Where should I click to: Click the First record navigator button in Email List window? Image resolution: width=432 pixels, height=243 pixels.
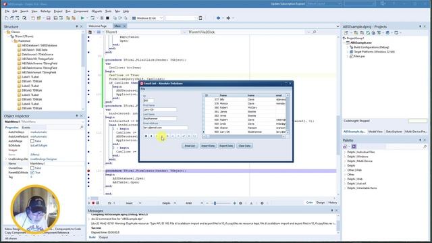coord(146,136)
